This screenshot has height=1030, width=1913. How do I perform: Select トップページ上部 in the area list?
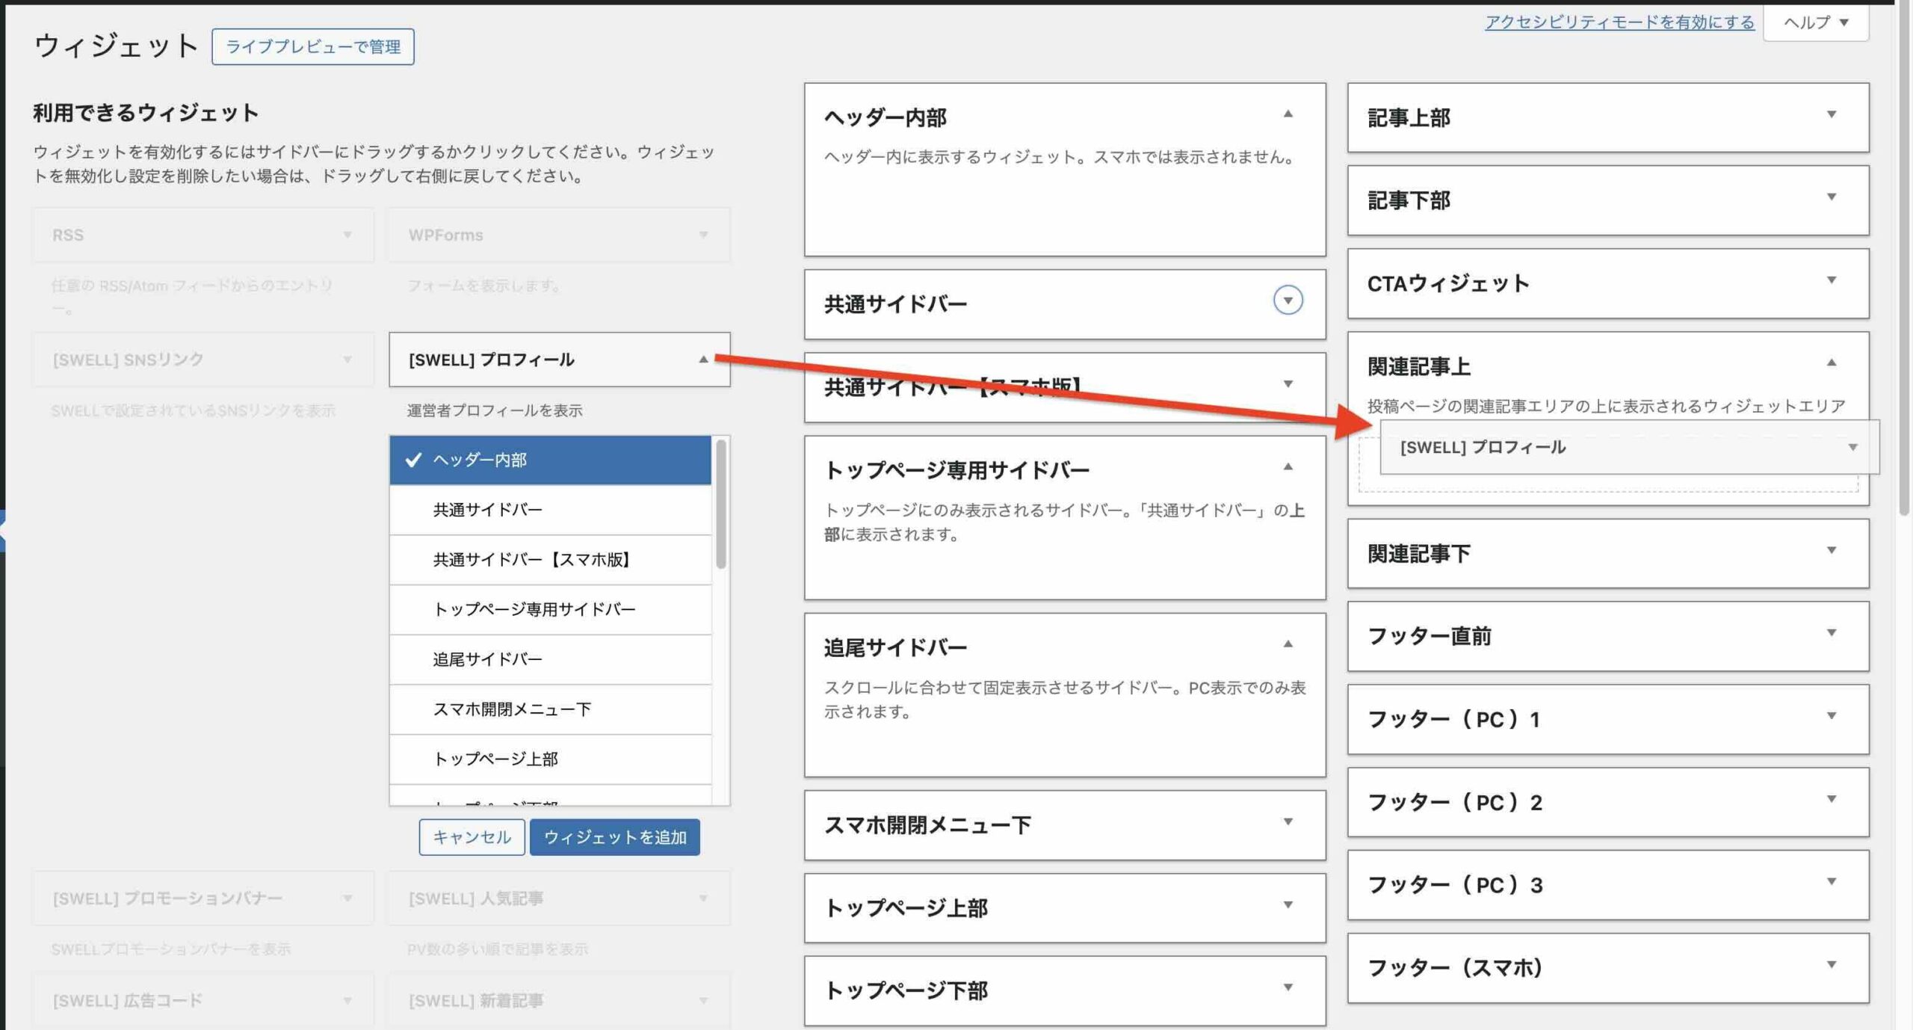(551, 759)
